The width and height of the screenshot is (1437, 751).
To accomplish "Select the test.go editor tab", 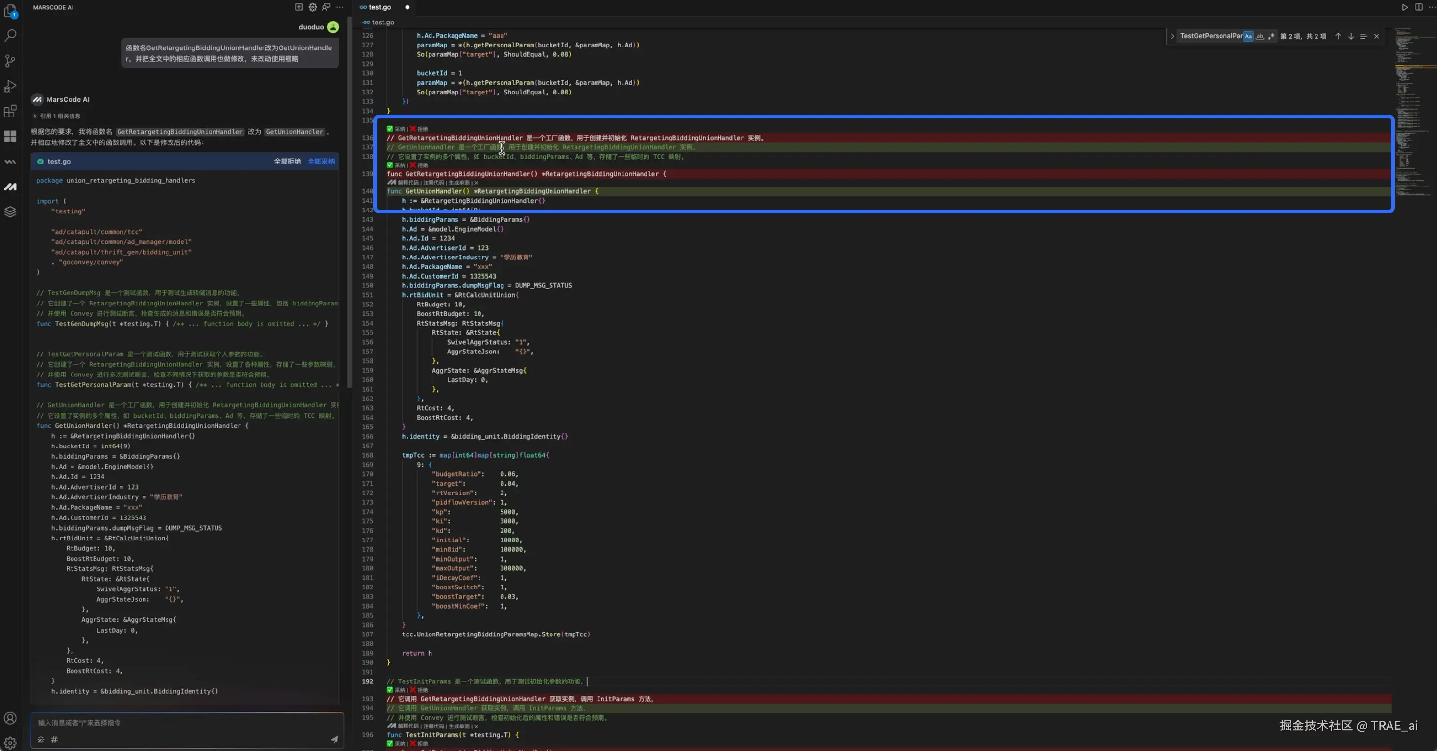I will tap(380, 7).
